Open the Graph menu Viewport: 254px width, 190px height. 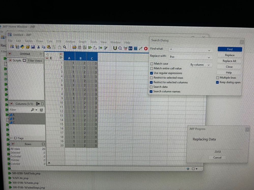point(83,42)
